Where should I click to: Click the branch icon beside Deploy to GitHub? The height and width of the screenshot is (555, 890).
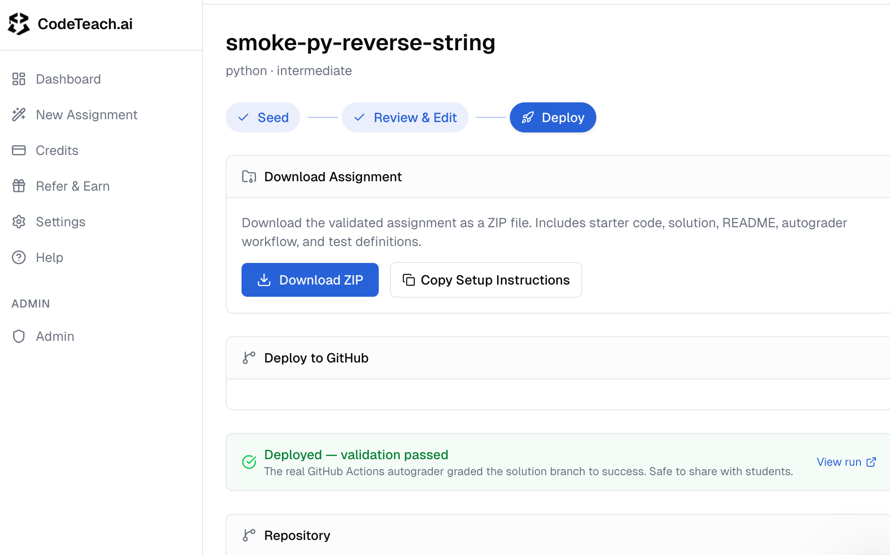click(x=249, y=358)
